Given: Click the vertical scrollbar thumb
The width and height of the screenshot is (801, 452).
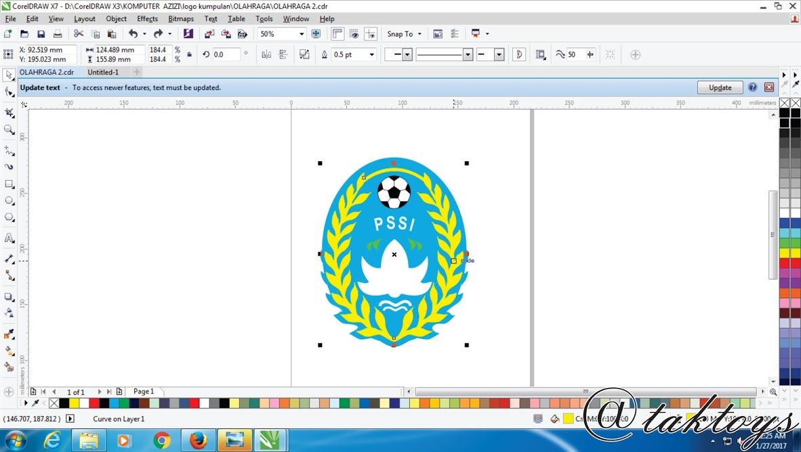Looking at the screenshot, I should point(773,235).
